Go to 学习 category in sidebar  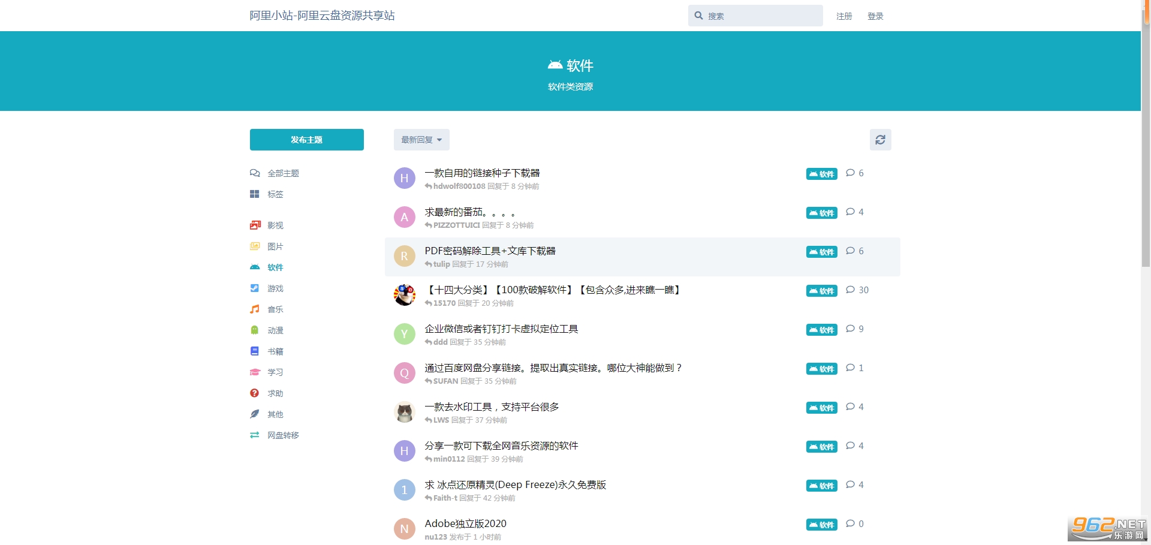point(275,372)
